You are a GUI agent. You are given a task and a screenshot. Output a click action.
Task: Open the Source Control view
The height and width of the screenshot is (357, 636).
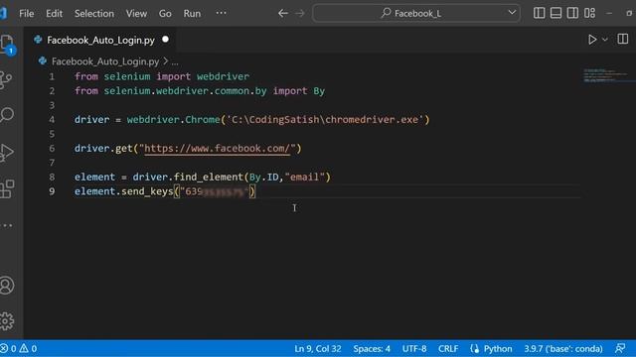click(x=7, y=79)
